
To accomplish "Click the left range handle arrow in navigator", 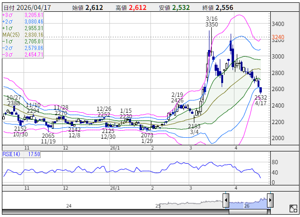I will (x=226, y=201).
